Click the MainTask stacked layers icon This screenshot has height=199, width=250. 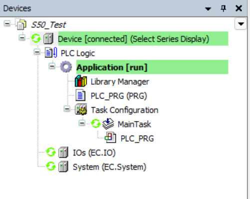tap(108, 124)
